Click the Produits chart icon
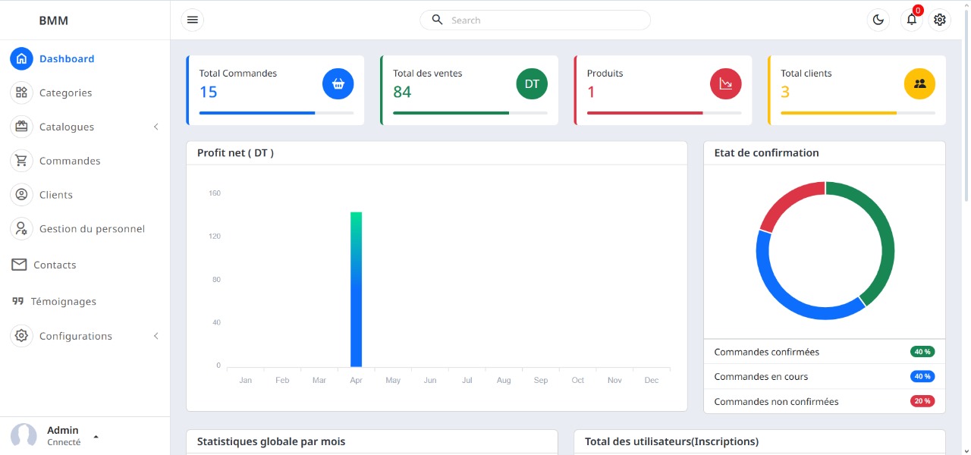Screen dimensions: 971x455 [726, 84]
